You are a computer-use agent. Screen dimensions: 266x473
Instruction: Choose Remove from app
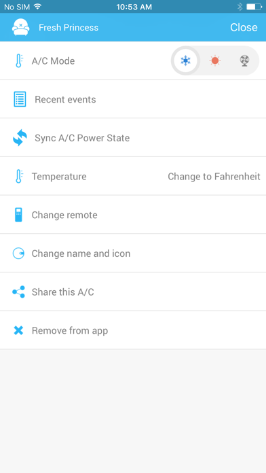click(133, 330)
